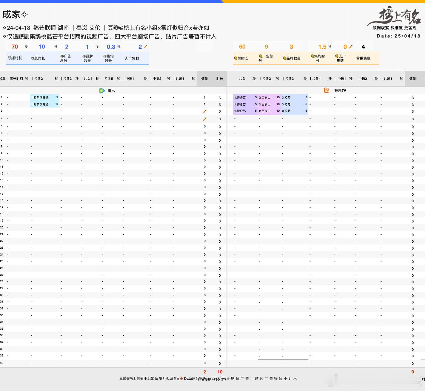Click the carrot icon in Tencent episode 4 row

(204, 119)
